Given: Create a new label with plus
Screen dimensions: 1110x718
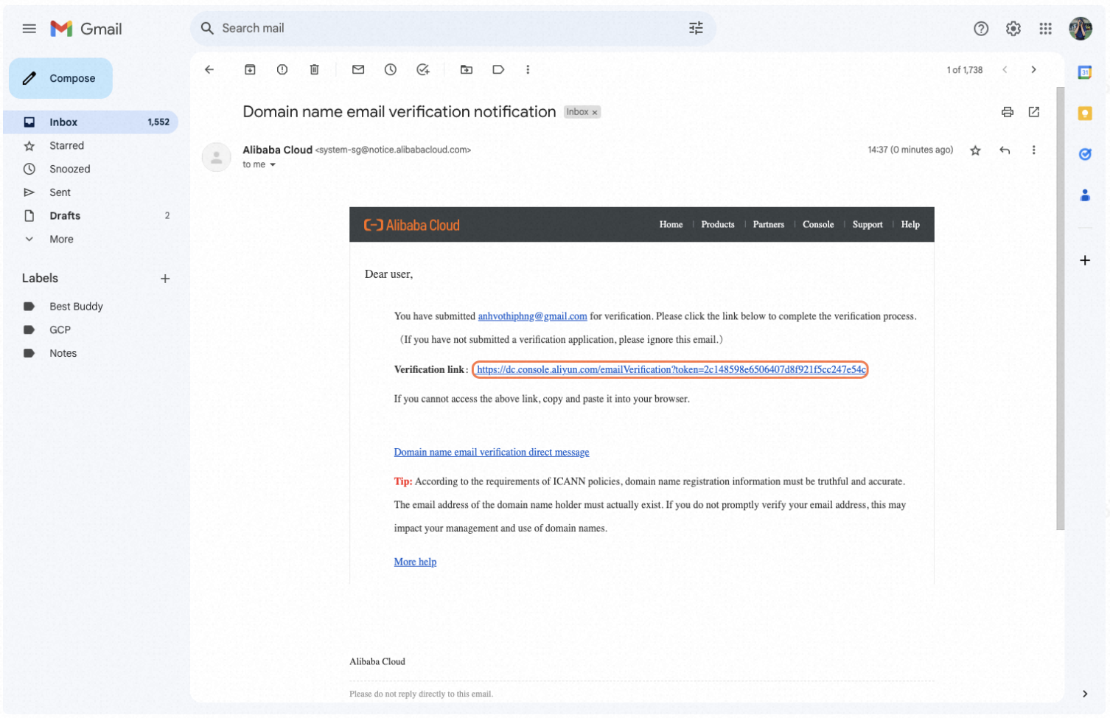Looking at the screenshot, I should pyautogui.click(x=165, y=279).
